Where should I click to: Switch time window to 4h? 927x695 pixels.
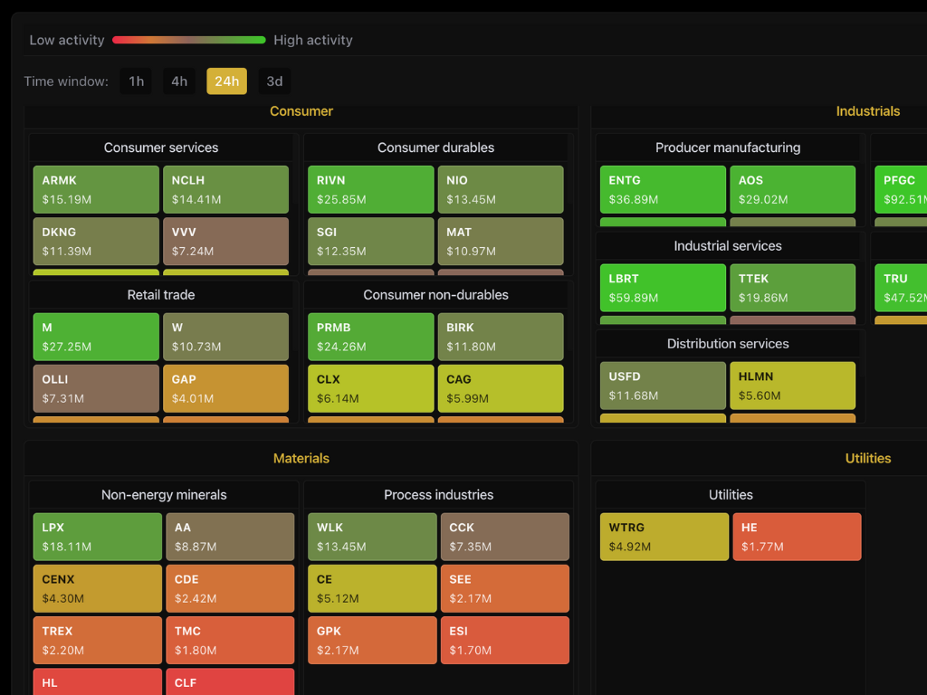click(x=179, y=81)
